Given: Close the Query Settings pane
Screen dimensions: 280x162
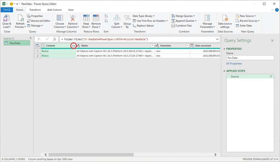Looking at the screenshot, I should (272, 41).
